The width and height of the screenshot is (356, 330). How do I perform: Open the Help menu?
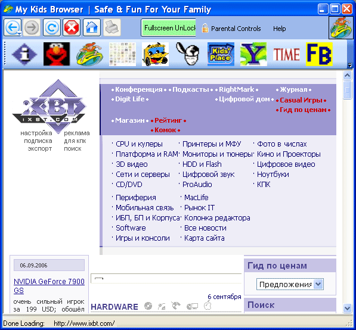coord(279,29)
